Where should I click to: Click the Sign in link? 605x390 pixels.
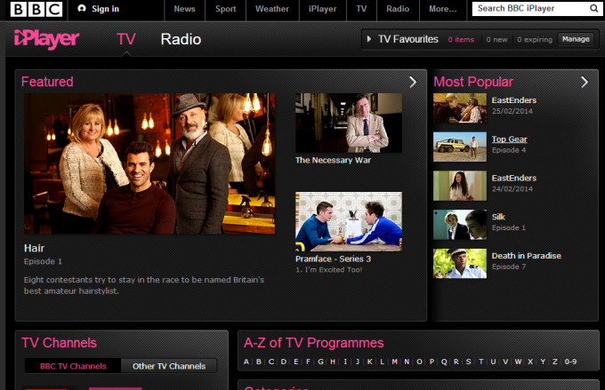pyautogui.click(x=105, y=9)
